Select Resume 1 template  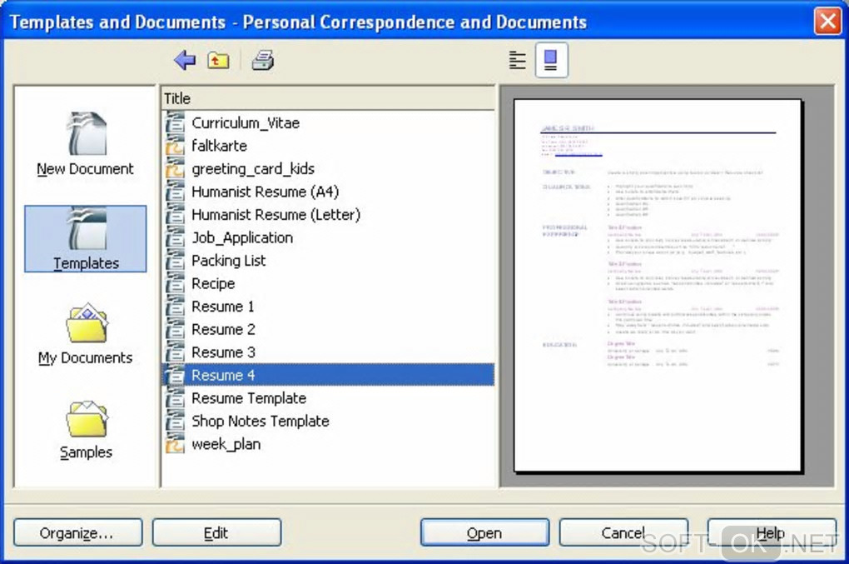coord(328,306)
